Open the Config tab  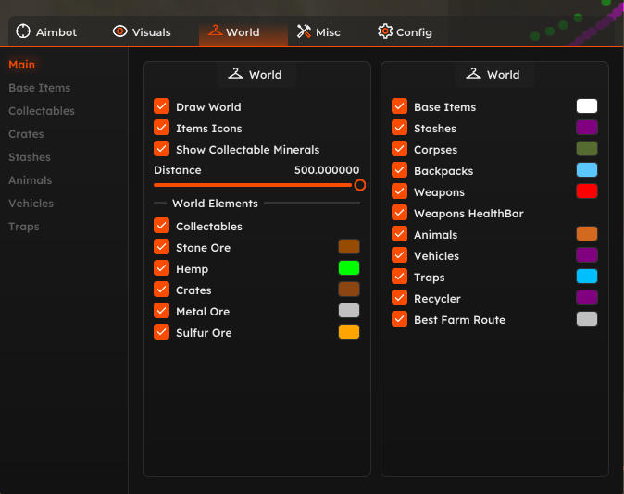405,31
